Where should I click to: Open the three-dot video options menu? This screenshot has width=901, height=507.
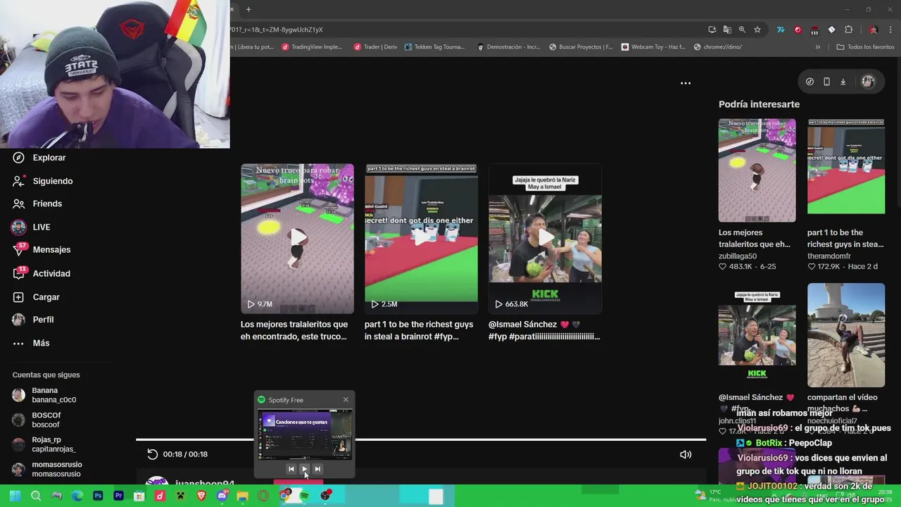click(x=686, y=83)
